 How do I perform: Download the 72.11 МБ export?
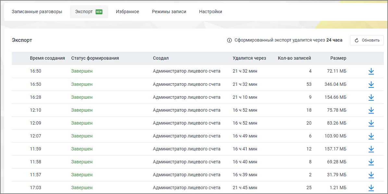pyautogui.click(x=371, y=71)
